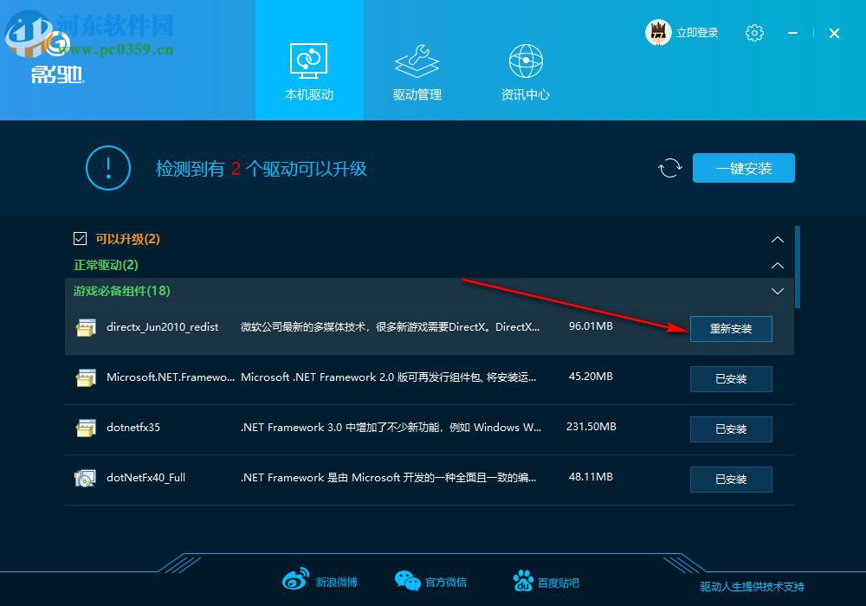Click the exclamation scan status circle
Viewport: 866px width, 606px height.
point(107,168)
